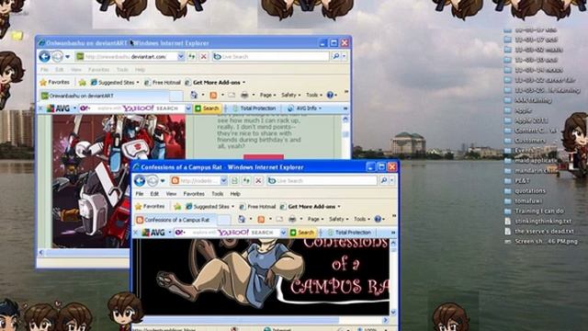Click AVG Search button in Campus Rat window
Viewport: 588px width, 331px height.
302,233
